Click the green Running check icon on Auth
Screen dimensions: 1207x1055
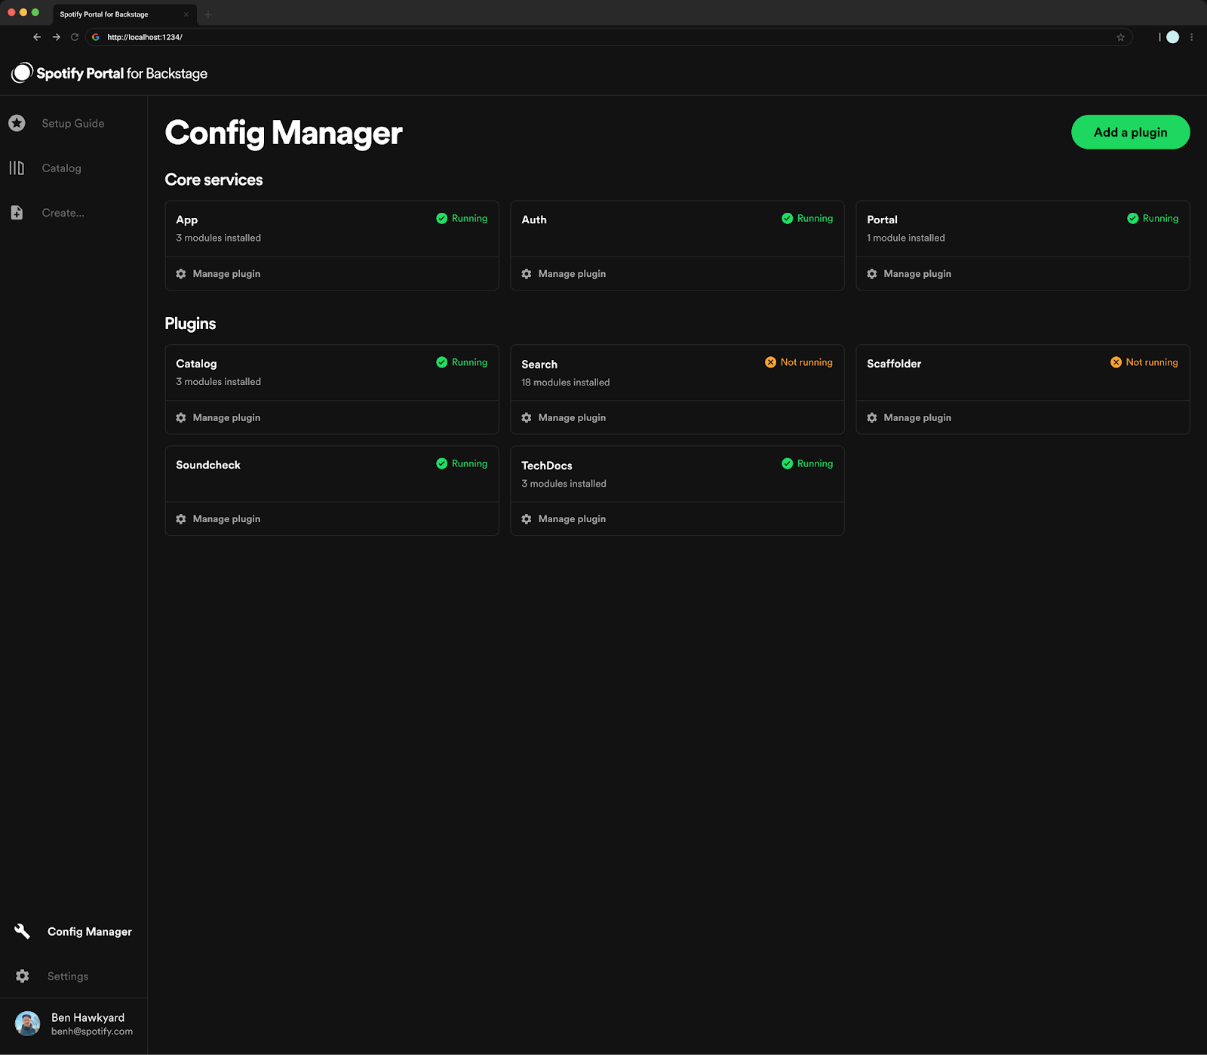click(788, 218)
